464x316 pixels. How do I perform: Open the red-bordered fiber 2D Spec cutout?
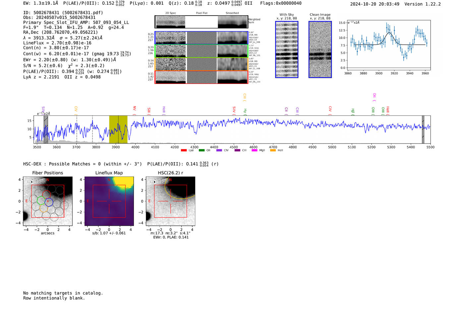[x=171, y=77]
